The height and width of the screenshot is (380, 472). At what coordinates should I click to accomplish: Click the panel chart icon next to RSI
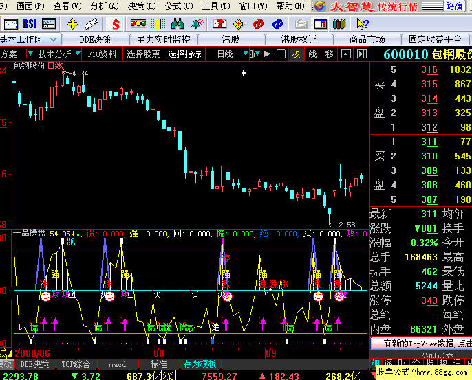pos(49,24)
